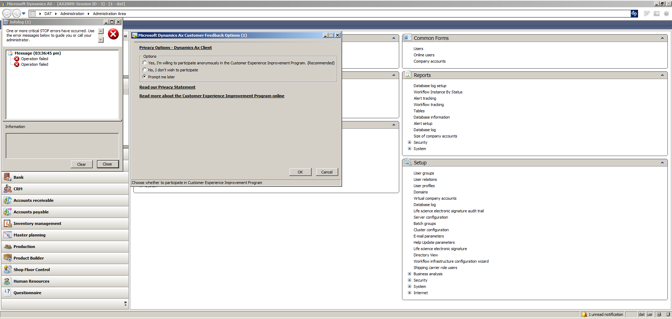Screen dimensions: 672x319
Task: Collapse the Common Forms section
Action: tap(662, 38)
